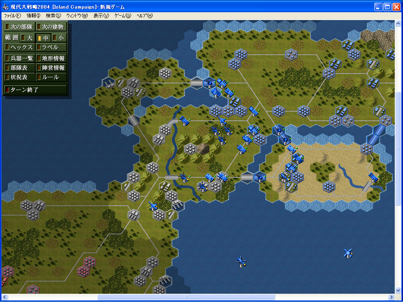This screenshot has width=403, height=302.
Task: Select the blue unit beside the desert river bridge
Action: coord(373,178)
